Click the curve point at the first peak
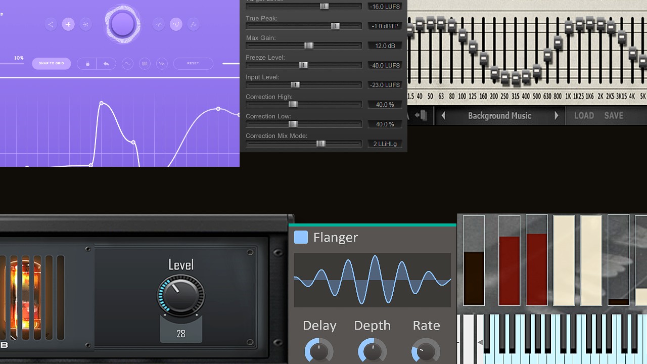647x364 pixels. [x=102, y=103]
